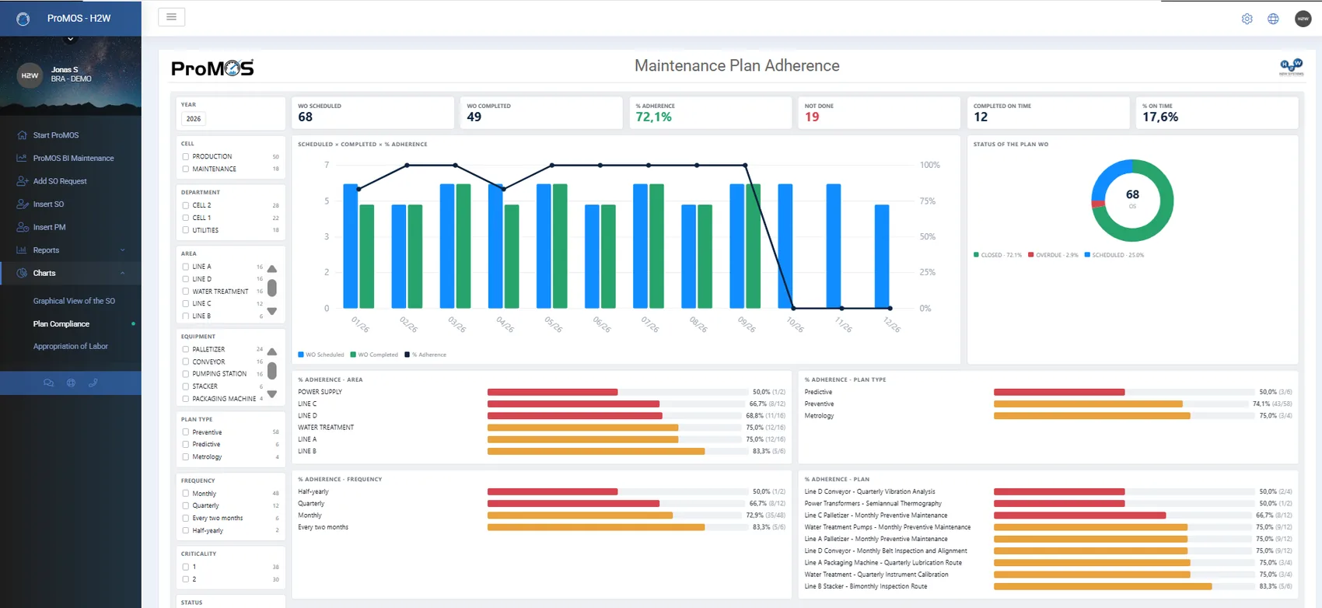Tick the MAINTENANCE cell checkbox
This screenshot has width=1322, height=608.
[186, 169]
